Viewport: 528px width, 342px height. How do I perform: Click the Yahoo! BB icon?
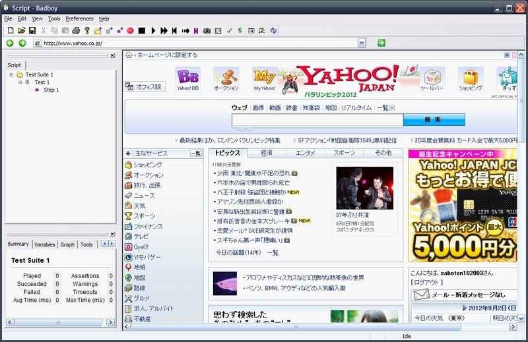[x=187, y=79]
